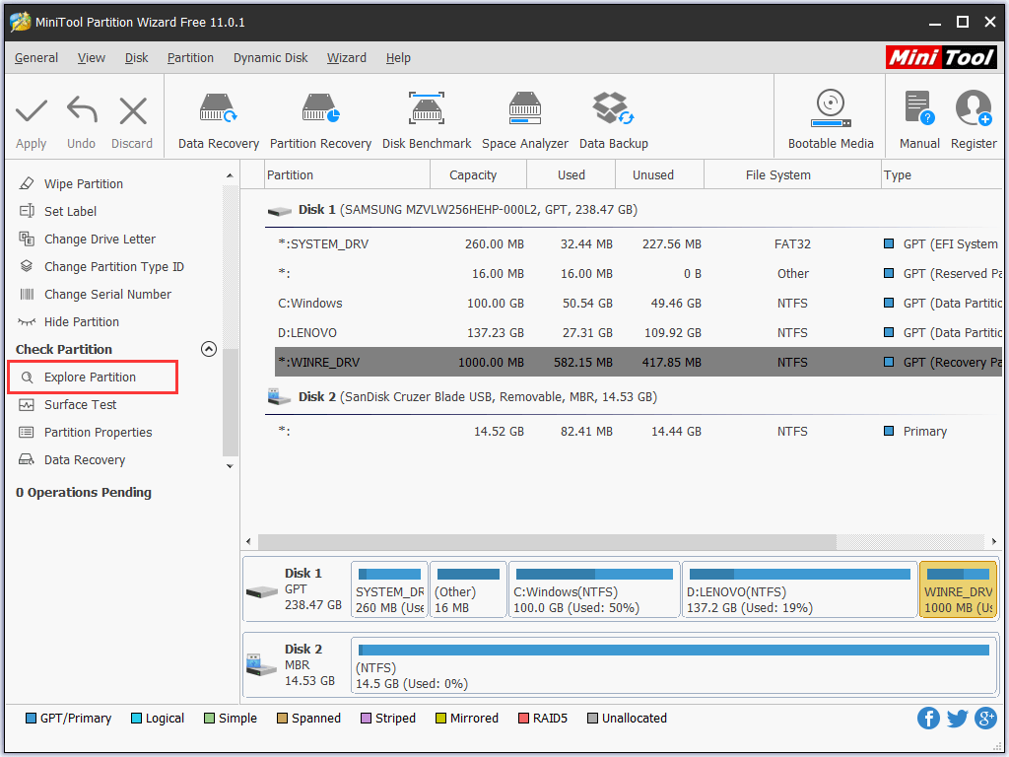This screenshot has width=1009, height=757.
Task: Open the Dynamic Disk menu
Action: click(270, 58)
